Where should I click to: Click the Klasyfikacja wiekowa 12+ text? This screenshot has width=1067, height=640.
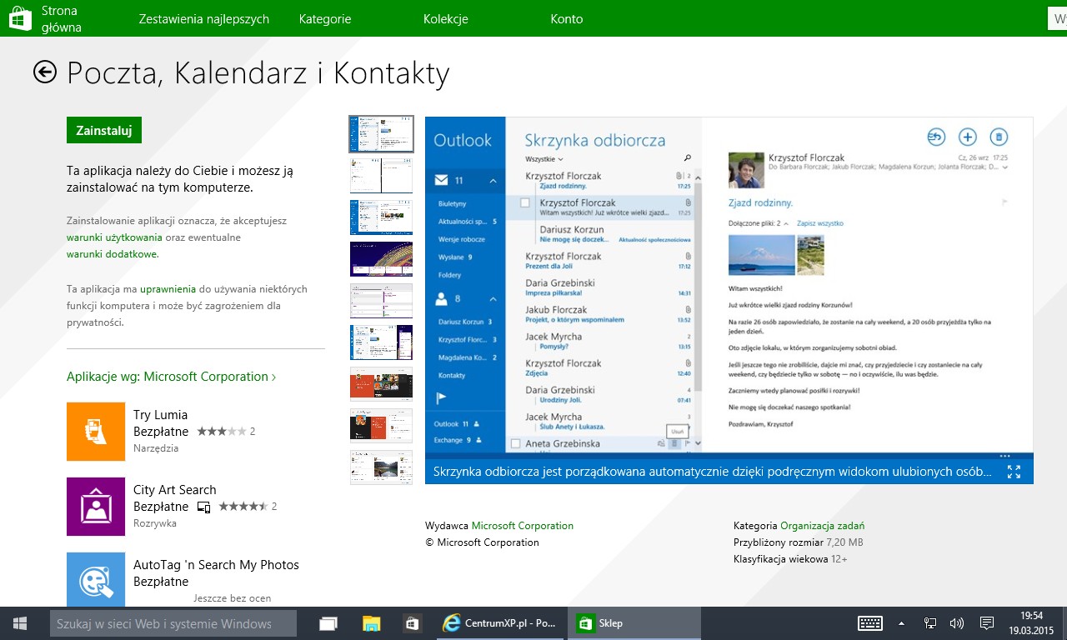(x=790, y=559)
